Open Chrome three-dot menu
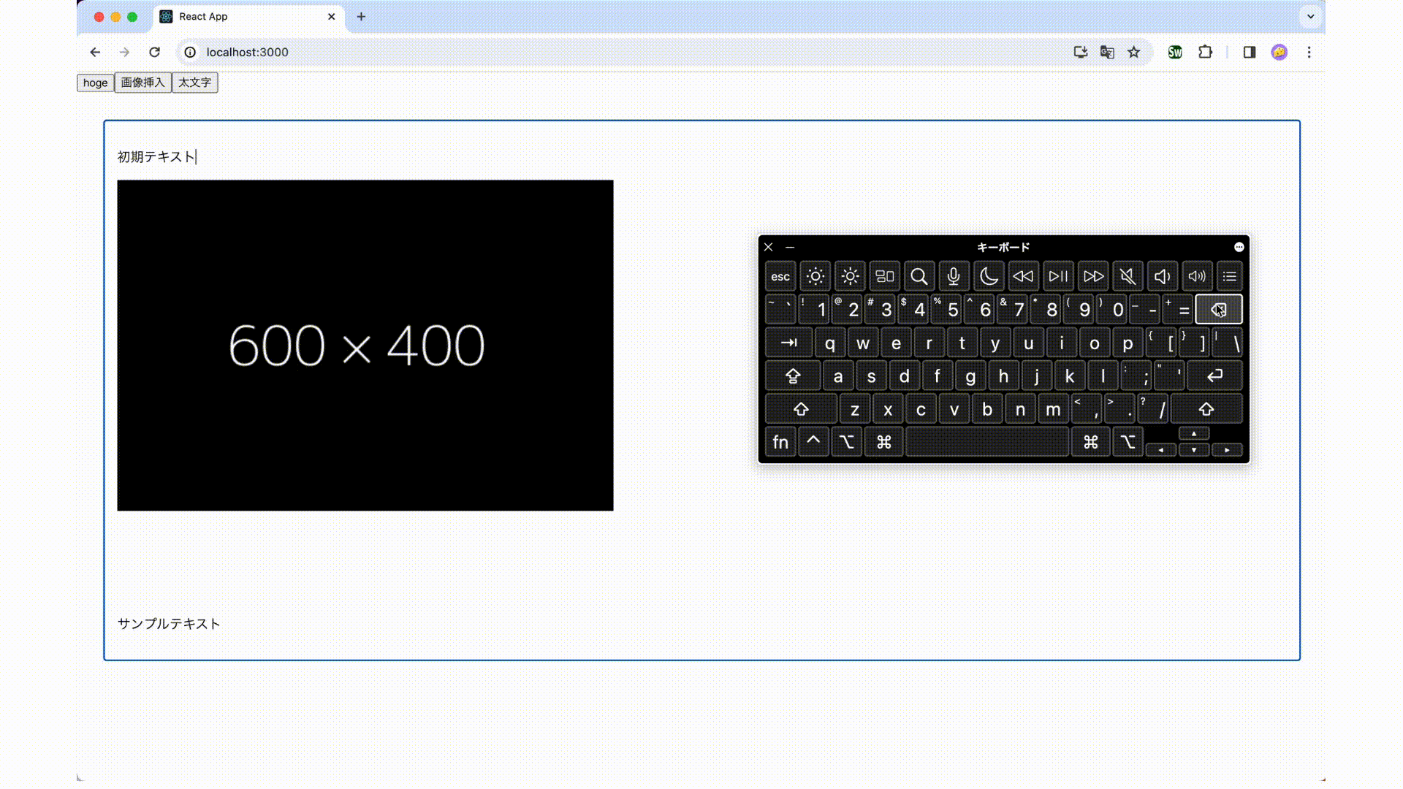The width and height of the screenshot is (1403, 789). [1309, 52]
